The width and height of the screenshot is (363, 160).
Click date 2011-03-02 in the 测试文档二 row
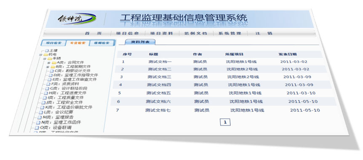point(295,69)
